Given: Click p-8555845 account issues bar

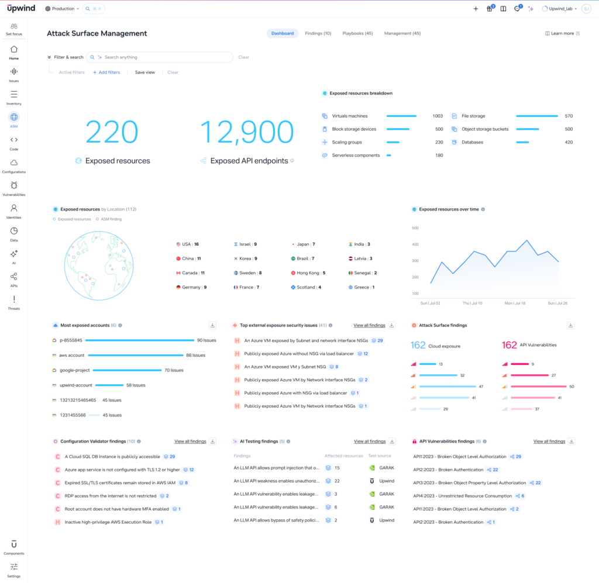Looking at the screenshot, I should click(140, 340).
